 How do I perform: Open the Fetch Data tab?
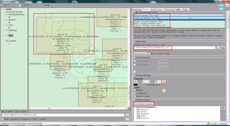pyautogui.click(x=170, y=10)
